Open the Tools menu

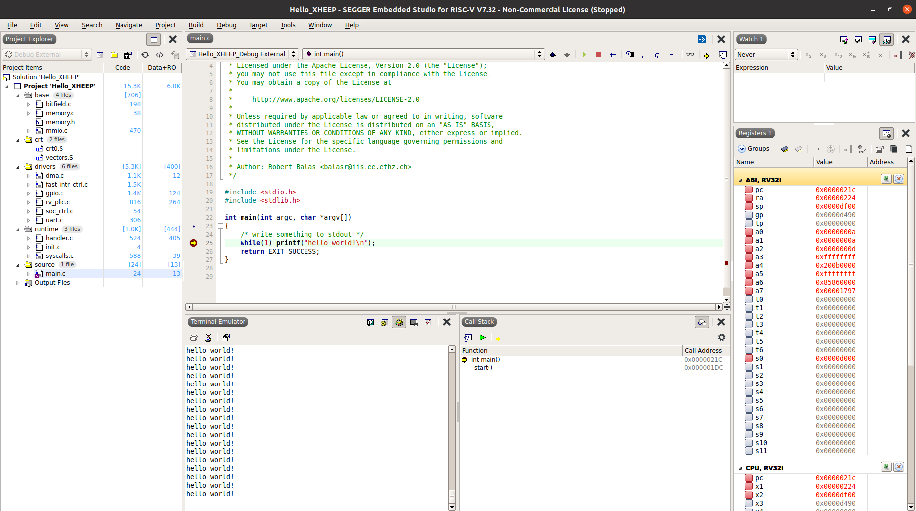(288, 25)
